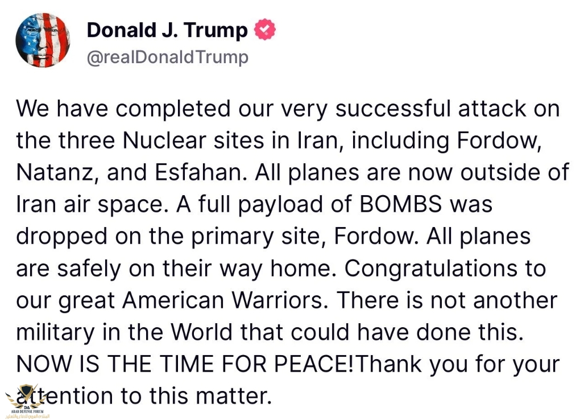Click the word Congratulations in the post

click(430, 269)
